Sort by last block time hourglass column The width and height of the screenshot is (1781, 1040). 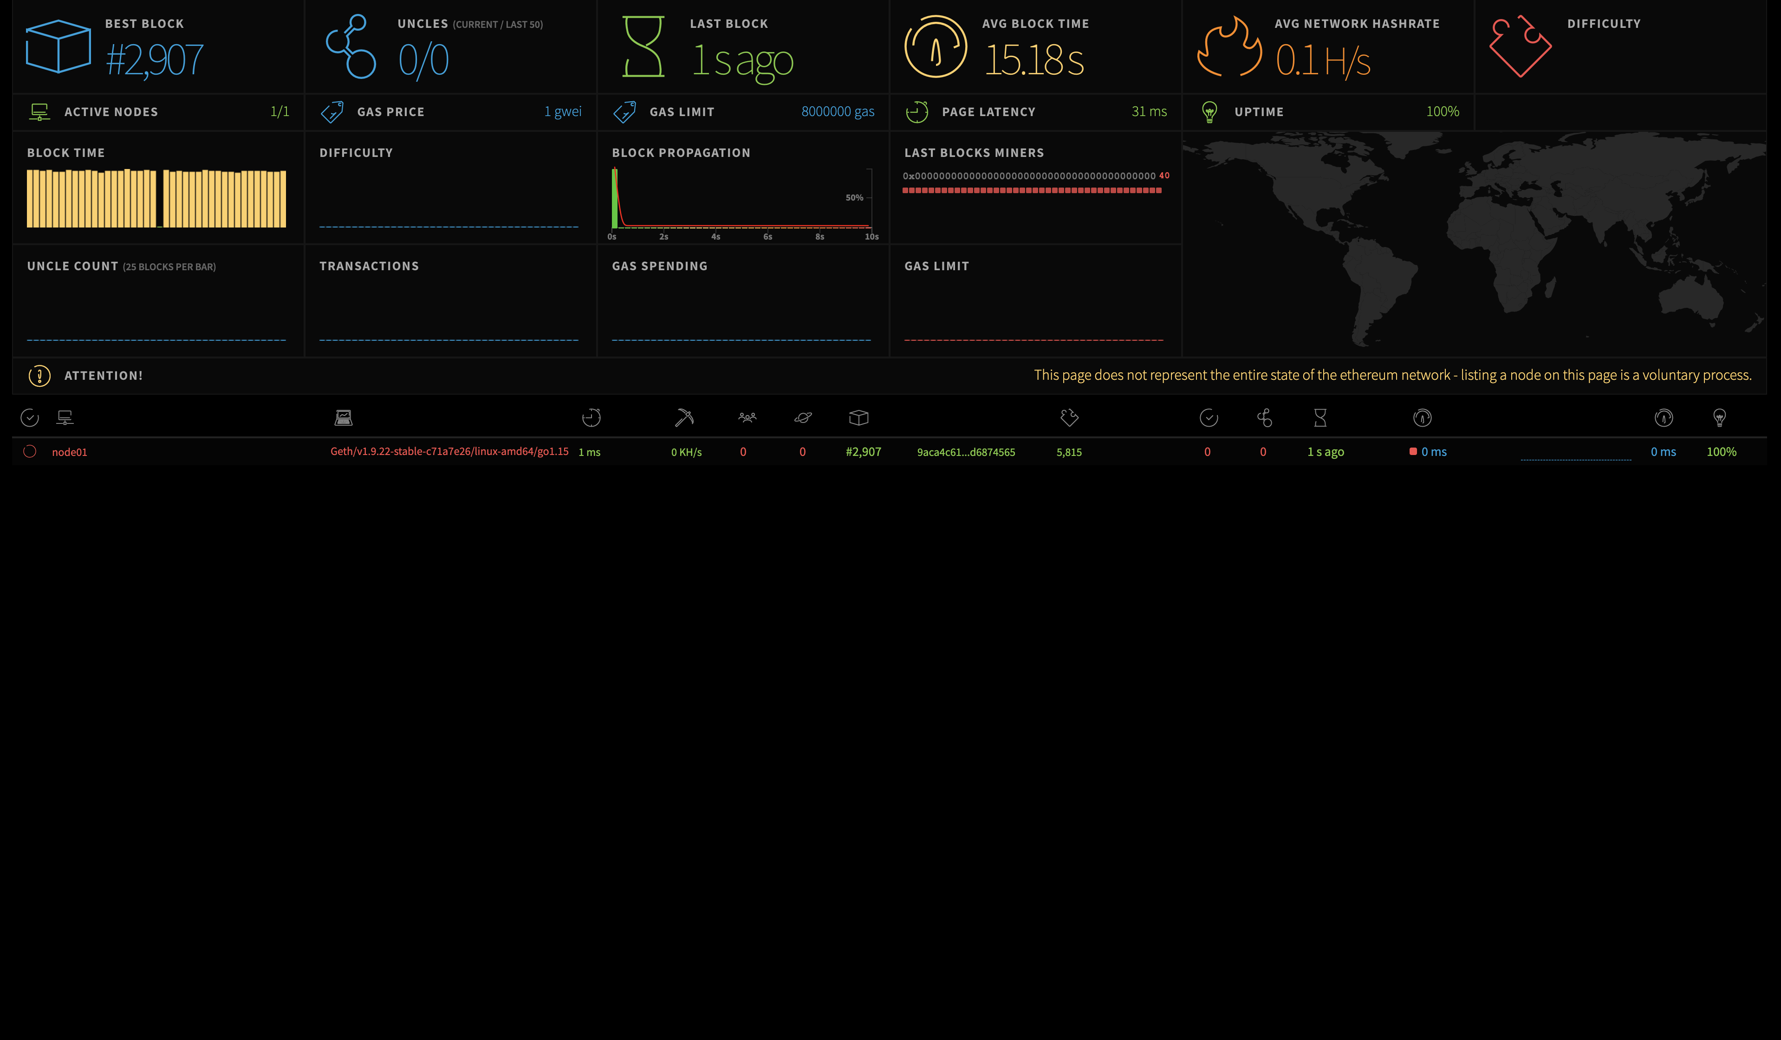[x=1320, y=417]
